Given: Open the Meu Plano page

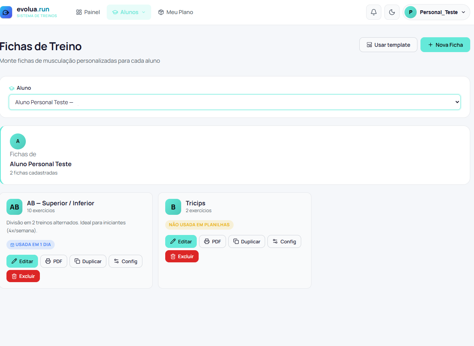Looking at the screenshot, I should click(175, 12).
